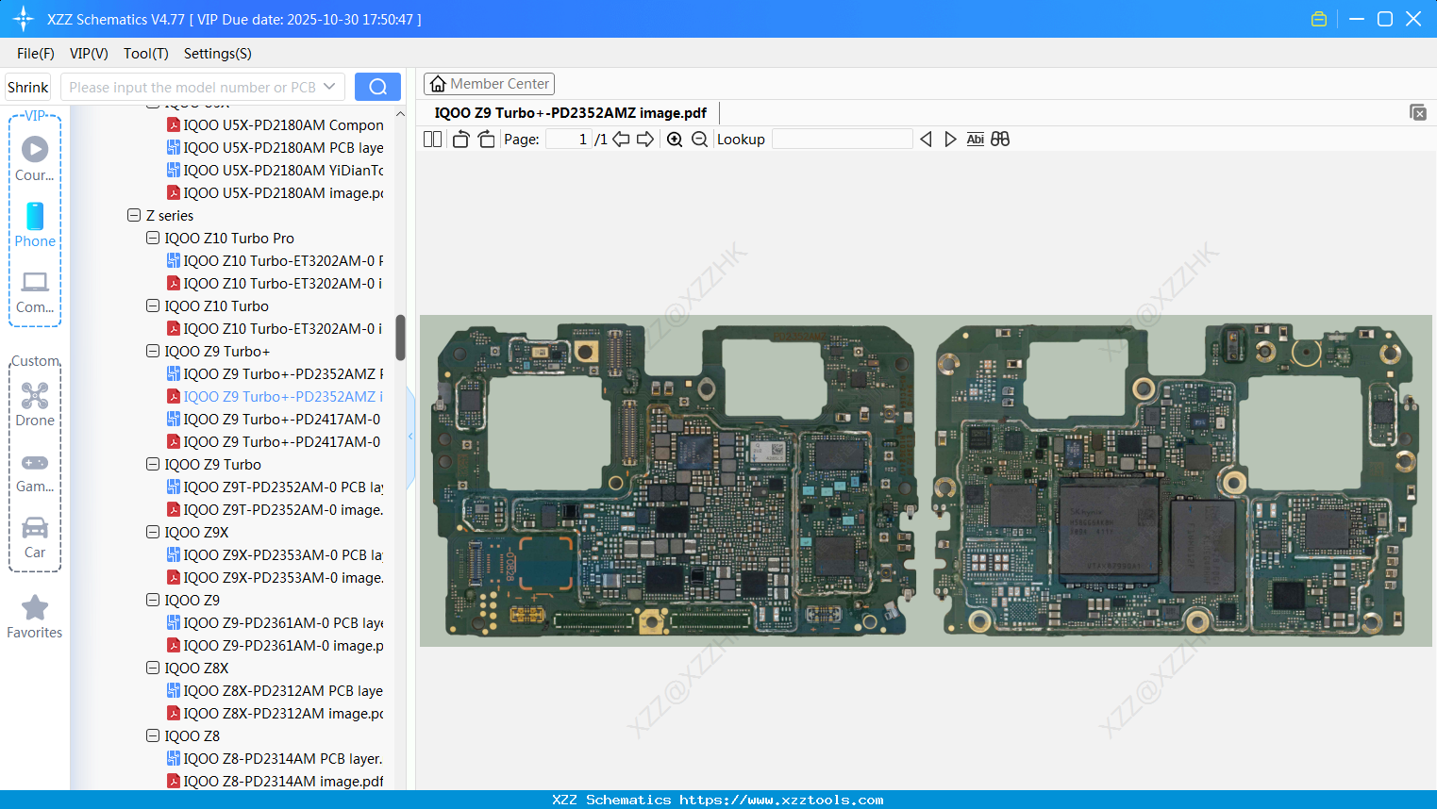Rotate page clockwise
The image size is (1437, 809).
point(486,140)
